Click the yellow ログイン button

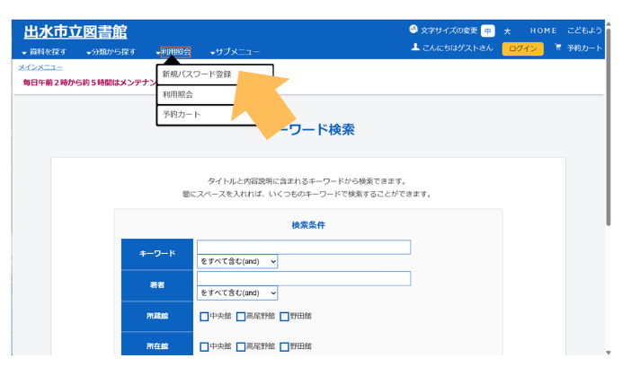[x=522, y=48]
